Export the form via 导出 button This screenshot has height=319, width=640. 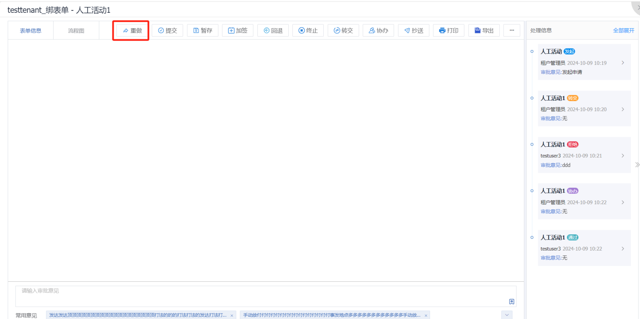pos(484,30)
